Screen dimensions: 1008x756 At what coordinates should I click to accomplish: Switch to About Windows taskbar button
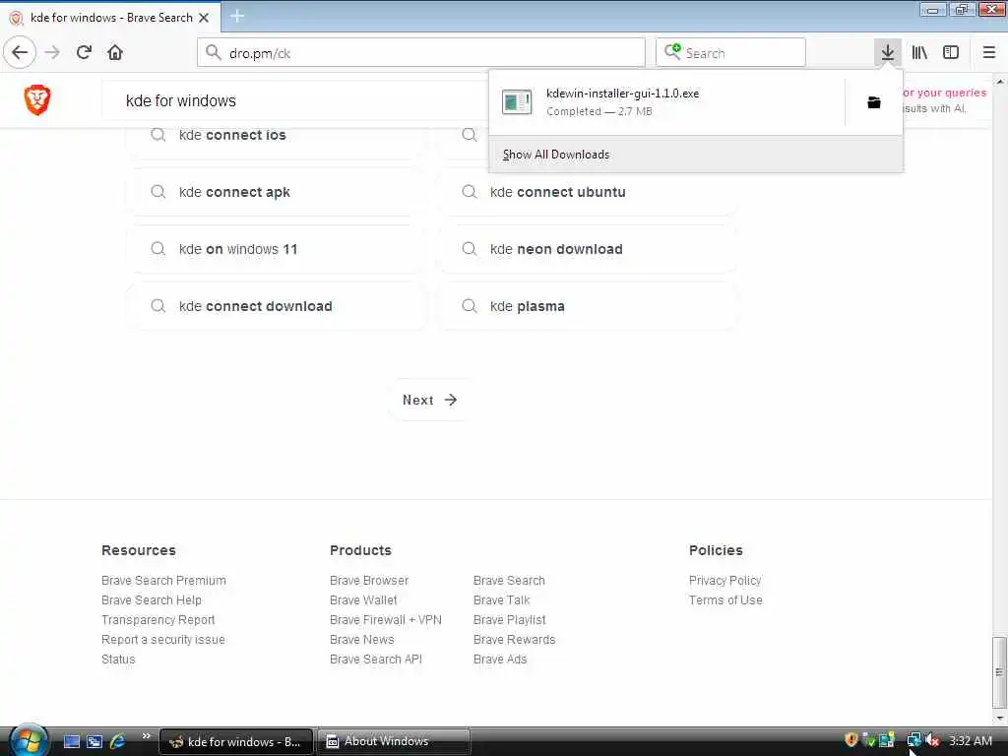point(393,741)
